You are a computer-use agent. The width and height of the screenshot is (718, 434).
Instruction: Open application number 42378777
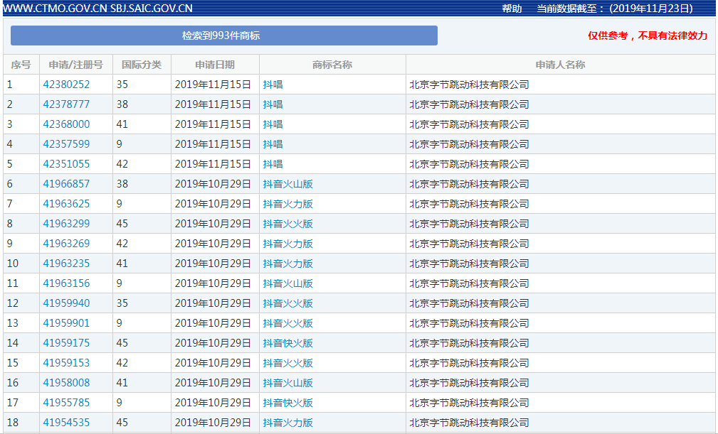click(66, 104)
